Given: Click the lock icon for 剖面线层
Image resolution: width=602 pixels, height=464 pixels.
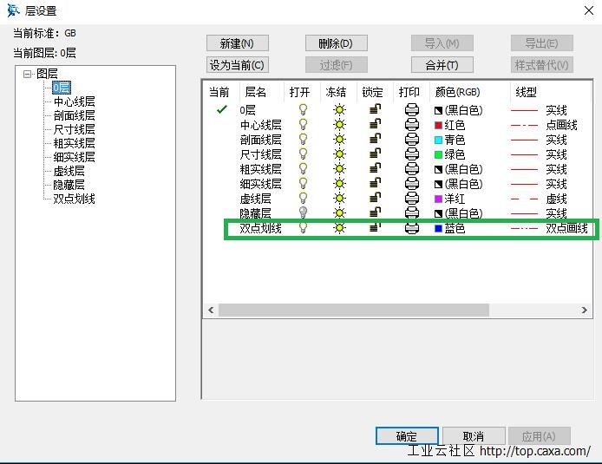Looking at the screenshot, I should click(375, 140).
